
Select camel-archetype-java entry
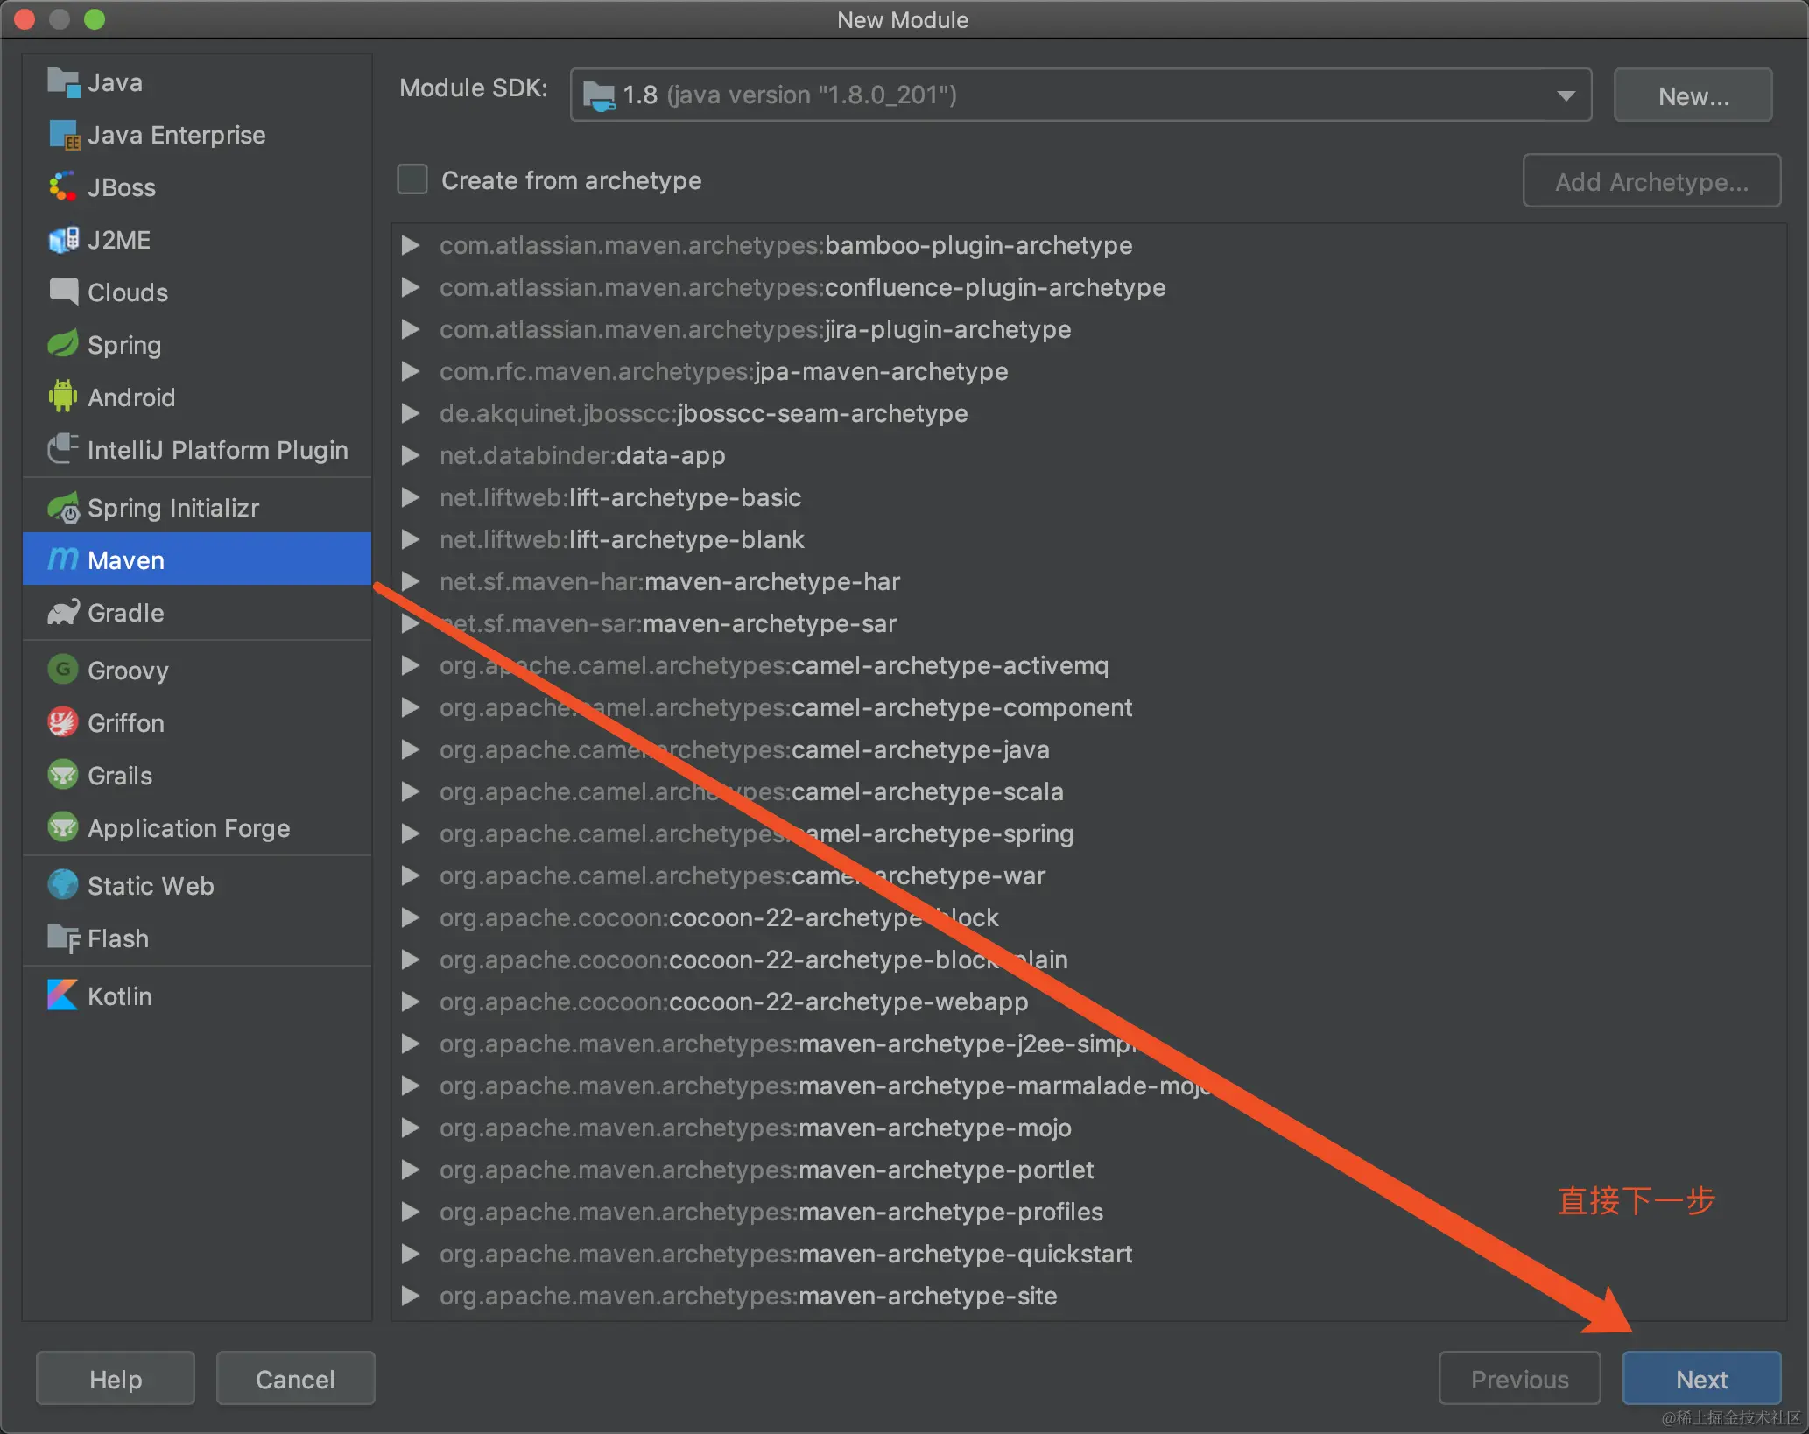tap(744, 749)
